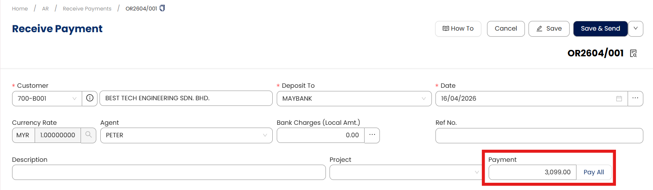This screenshot has width=653, height=190.
Task: Click the Pay All button
Action: coord(594,172)
